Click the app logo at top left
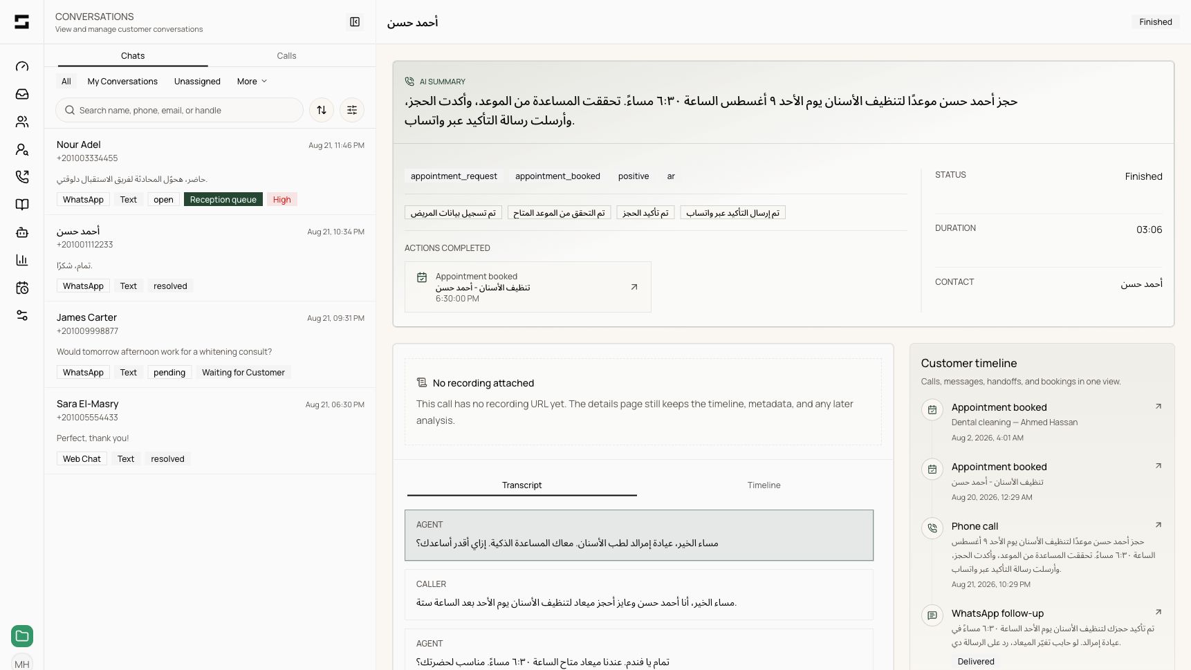 [x=22, y=22]
